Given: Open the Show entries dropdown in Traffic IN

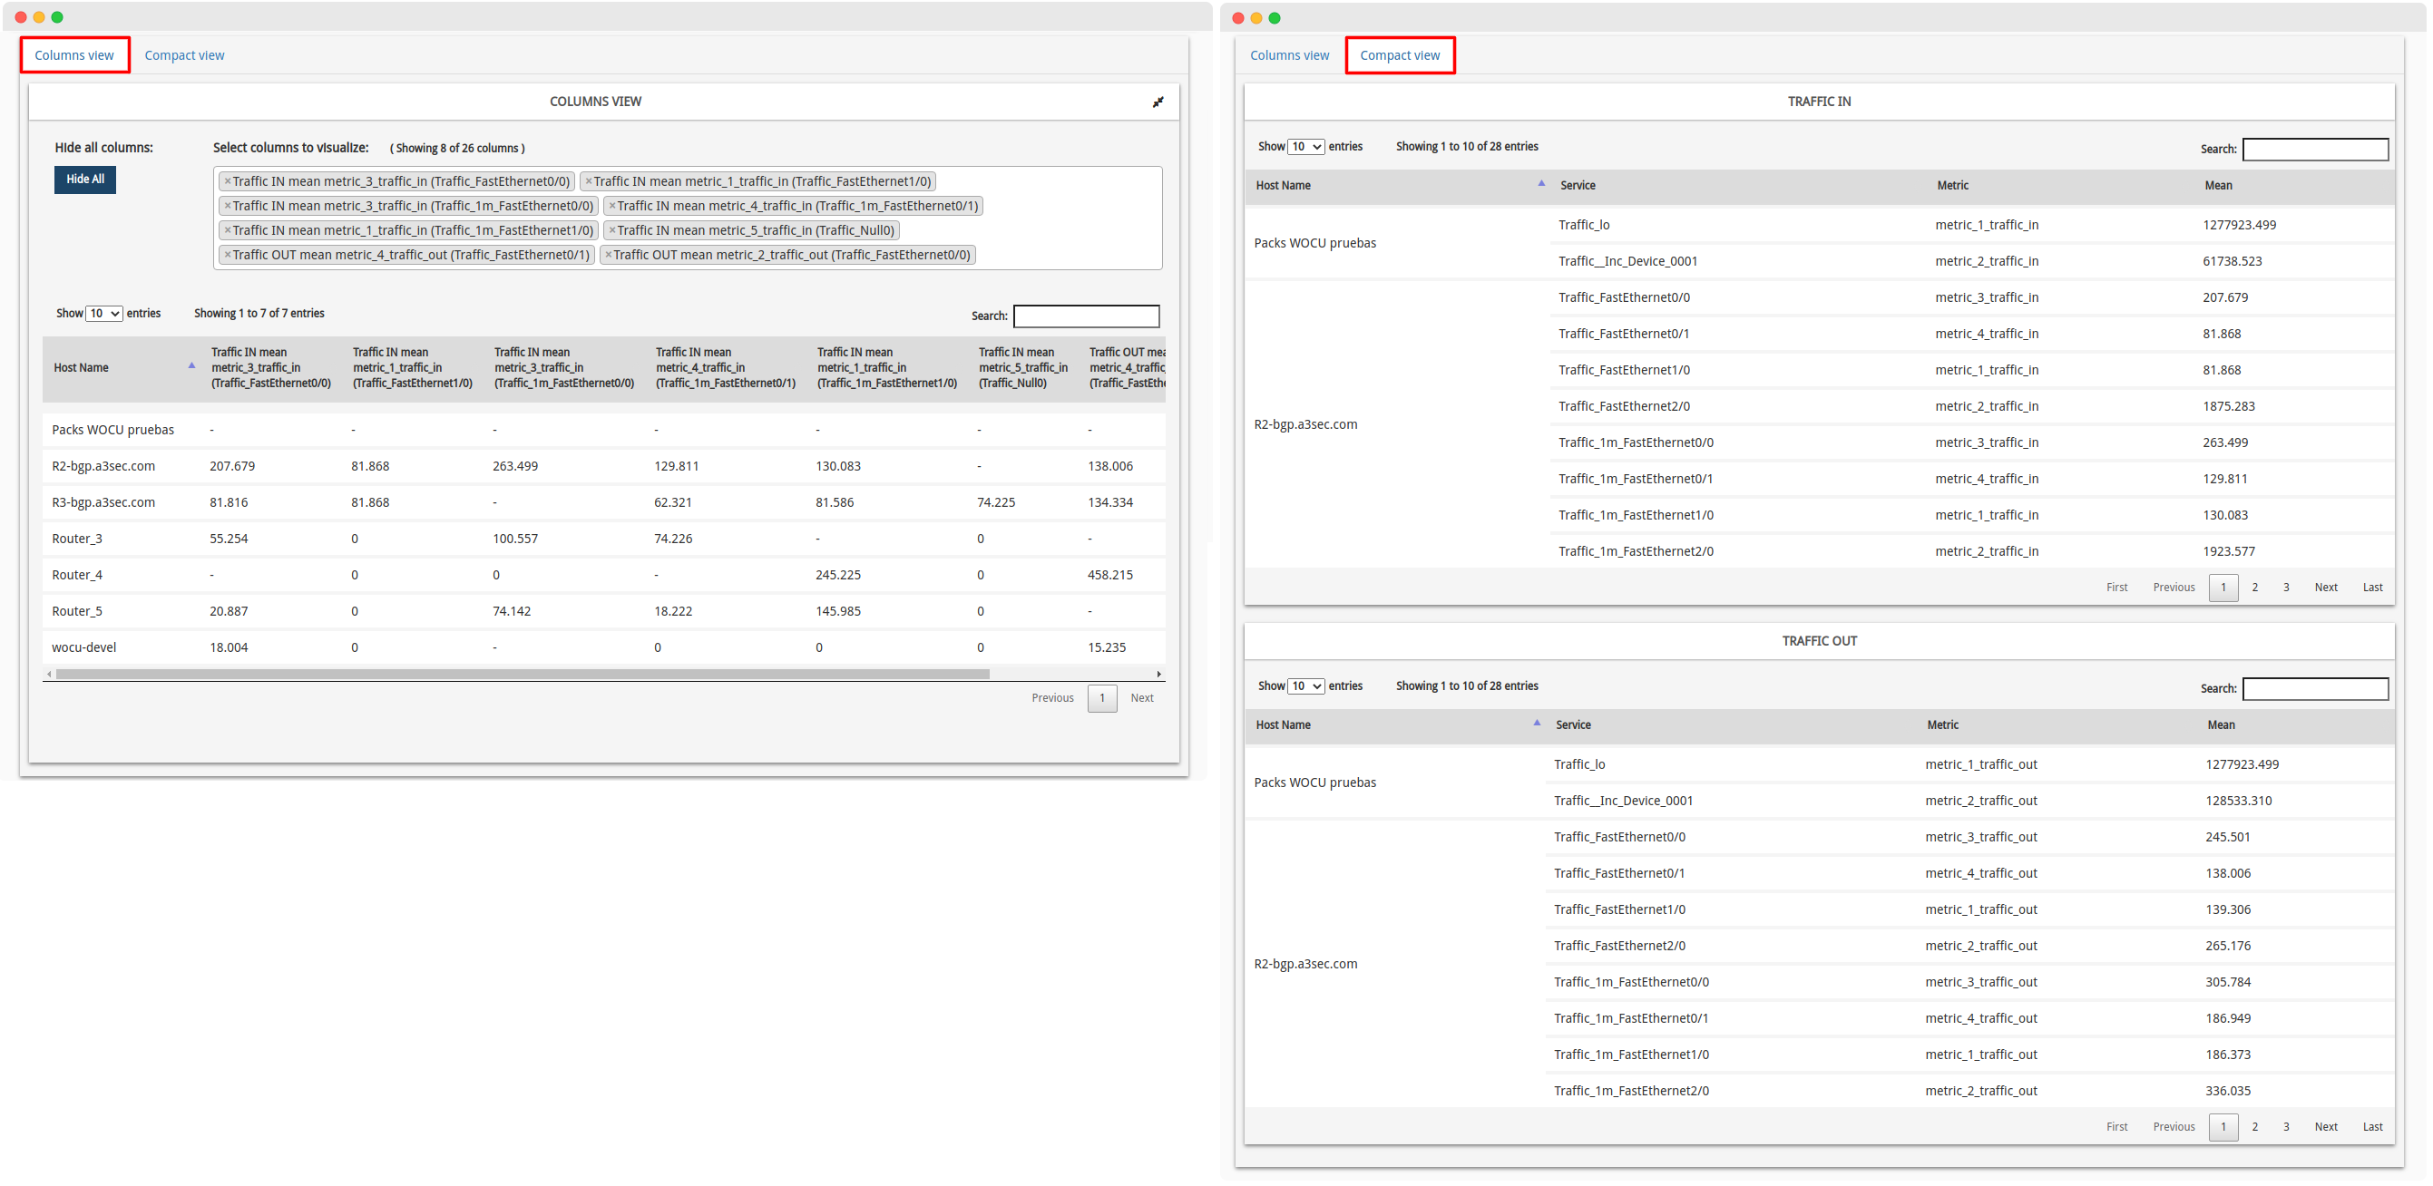Looking at the screenshot, I should (x=1306, y=146).
